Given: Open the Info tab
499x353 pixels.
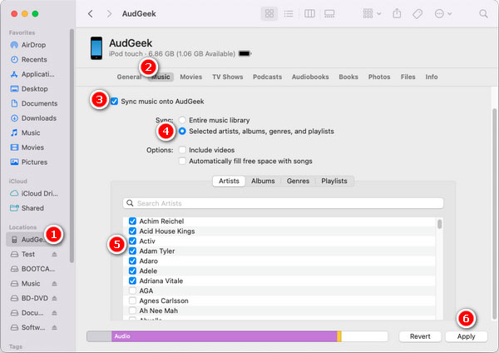Looking at the screenshot, I should click(x=432, y=77).
